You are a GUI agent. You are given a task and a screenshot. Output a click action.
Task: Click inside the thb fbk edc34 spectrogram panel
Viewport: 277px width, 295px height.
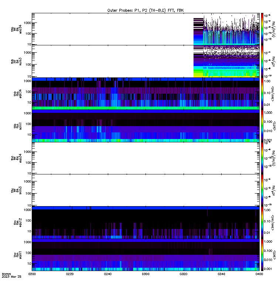click(146, 94)
